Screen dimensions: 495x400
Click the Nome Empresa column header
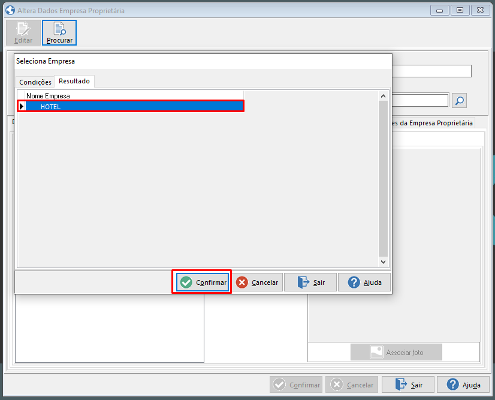pyautogui.click(x=134, y=96)
